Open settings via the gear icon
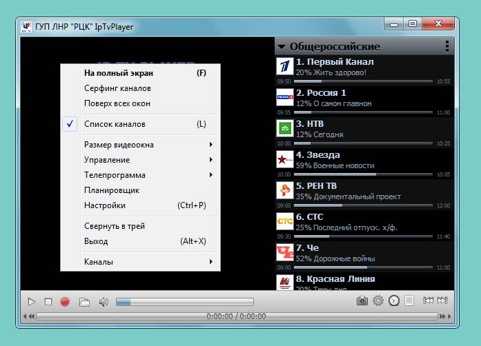 (378, 301)
